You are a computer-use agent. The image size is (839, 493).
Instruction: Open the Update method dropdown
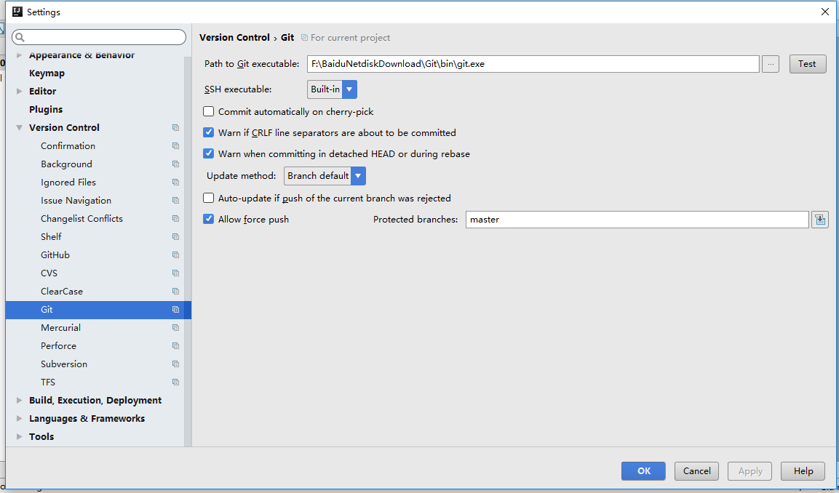(325, 176)
